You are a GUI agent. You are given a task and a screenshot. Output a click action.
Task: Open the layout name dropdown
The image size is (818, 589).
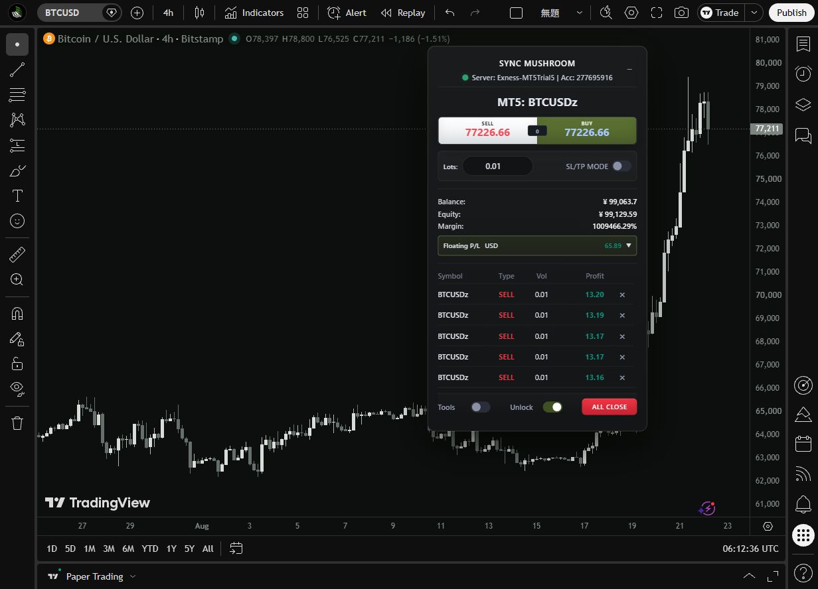[x=580, y=13]
